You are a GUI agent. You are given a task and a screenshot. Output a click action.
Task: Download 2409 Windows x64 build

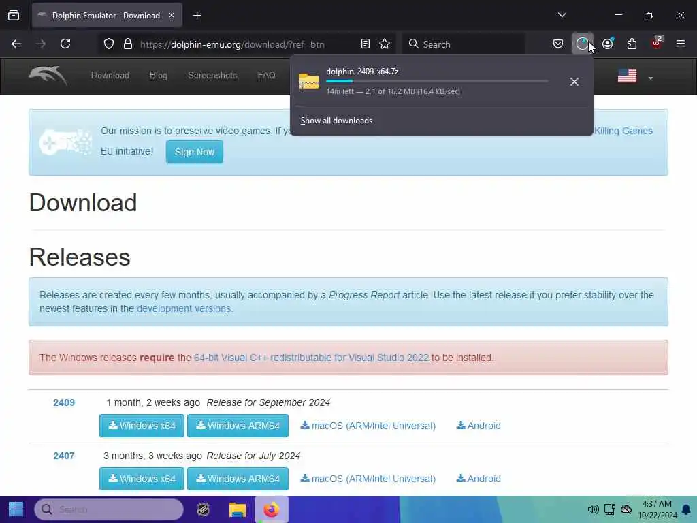click(x=142, y=426)
